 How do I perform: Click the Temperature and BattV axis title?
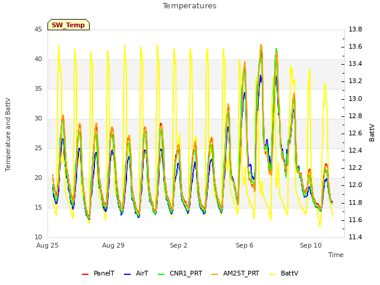pyautogui.click(x=8, y=135)
